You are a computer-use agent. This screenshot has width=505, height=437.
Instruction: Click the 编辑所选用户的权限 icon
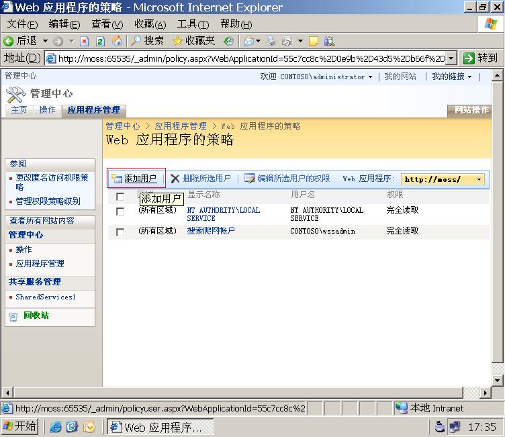coord(249,178)
